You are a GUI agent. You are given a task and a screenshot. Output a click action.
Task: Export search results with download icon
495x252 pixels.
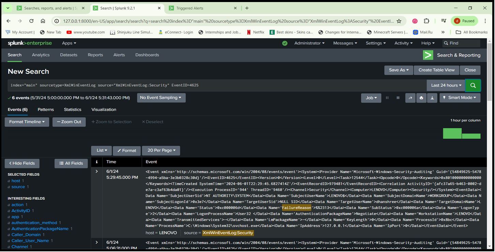(x=432, y=98)
